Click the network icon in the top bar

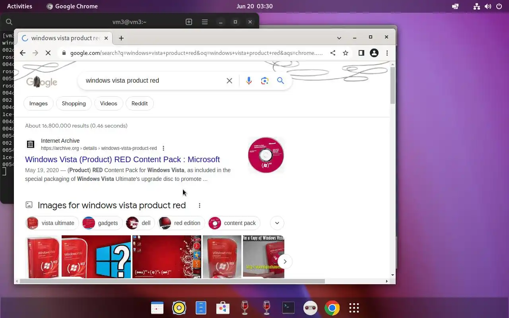pyautogui.click(x=477, y=6)
